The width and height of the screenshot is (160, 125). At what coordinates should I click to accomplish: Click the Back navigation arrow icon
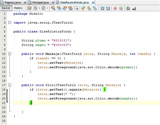35,8
